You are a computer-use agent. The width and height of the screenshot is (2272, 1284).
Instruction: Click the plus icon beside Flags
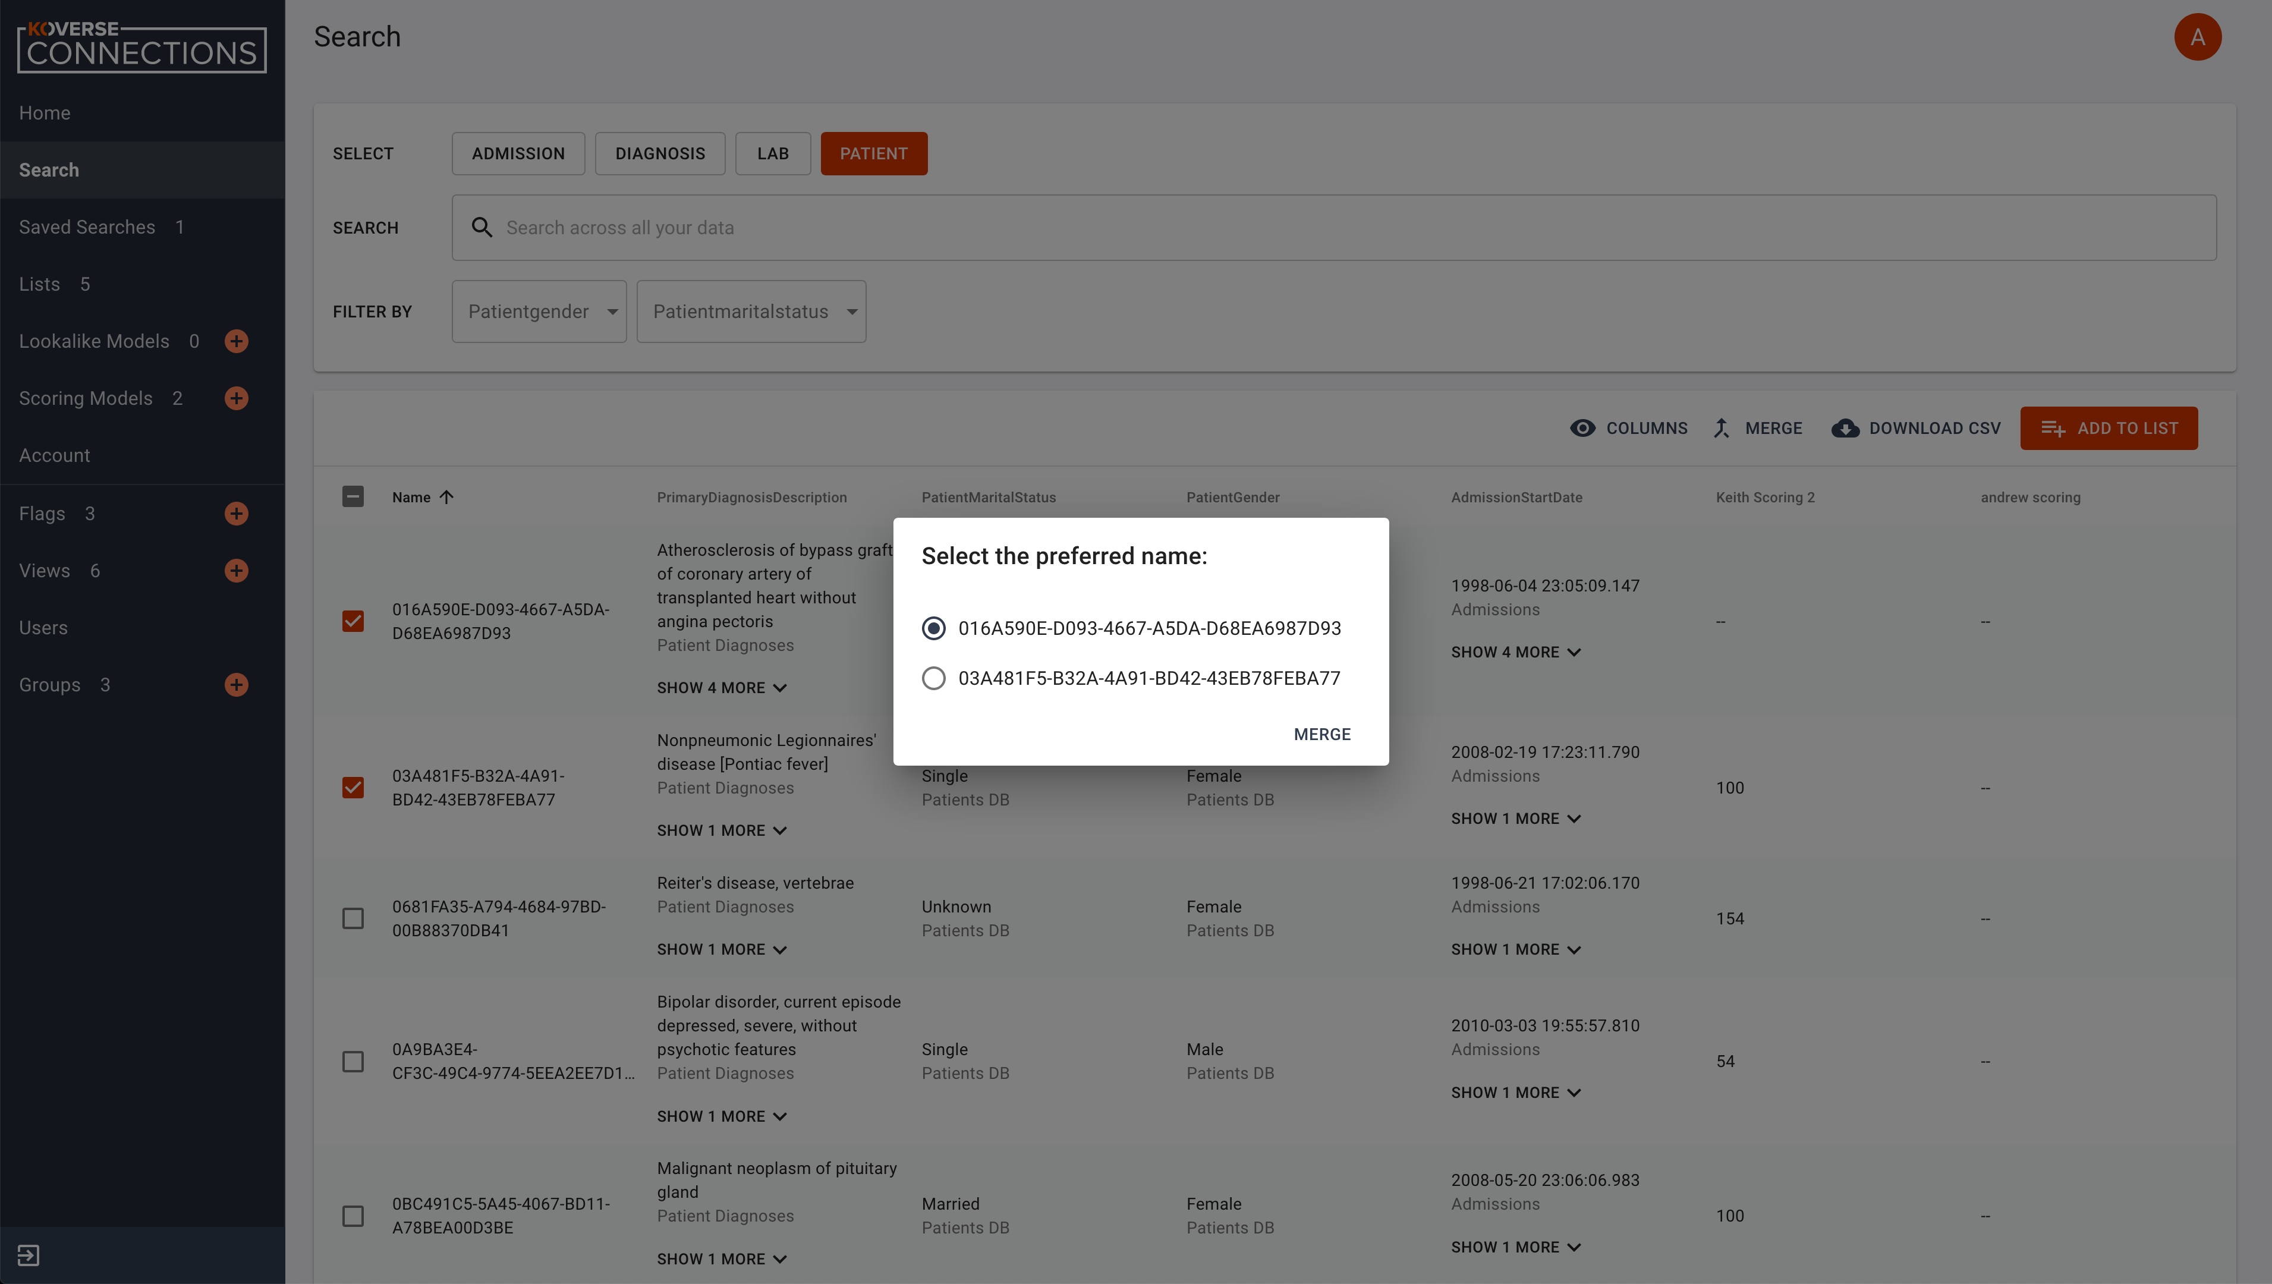(237, 513)
